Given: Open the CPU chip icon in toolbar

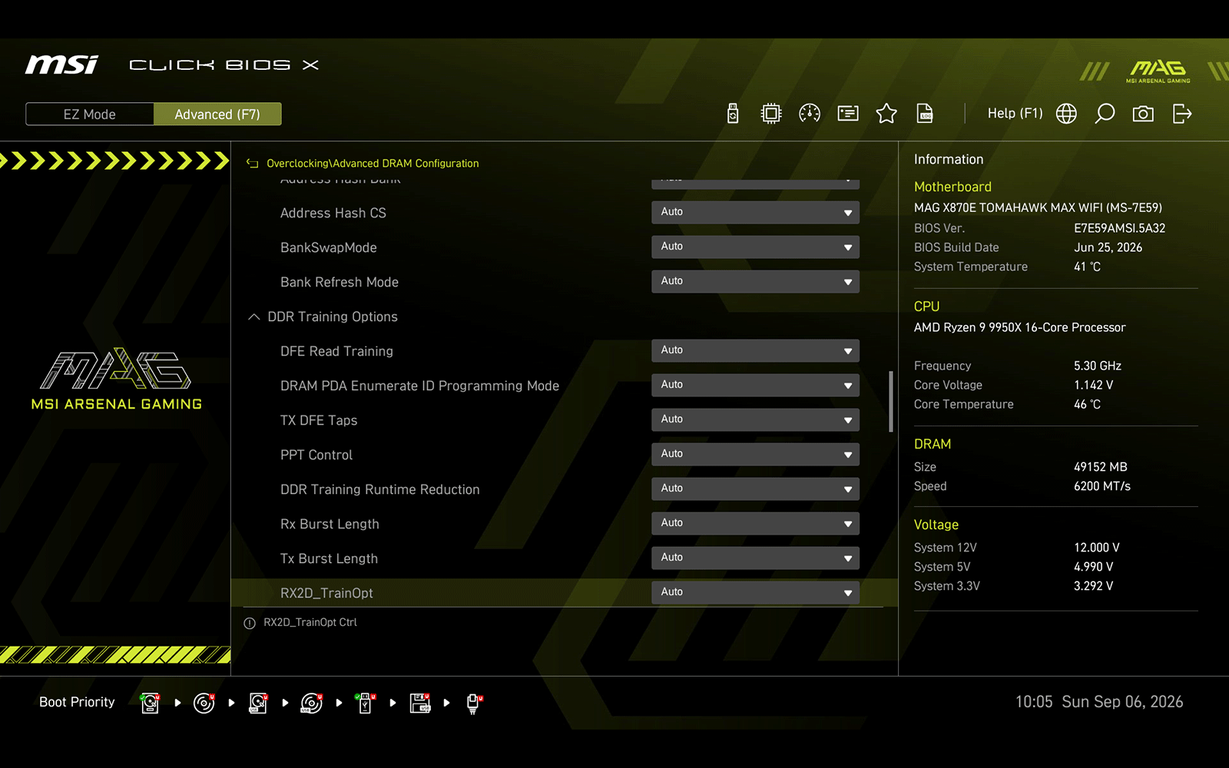Looking at the screenshot, I should (770, 114).
